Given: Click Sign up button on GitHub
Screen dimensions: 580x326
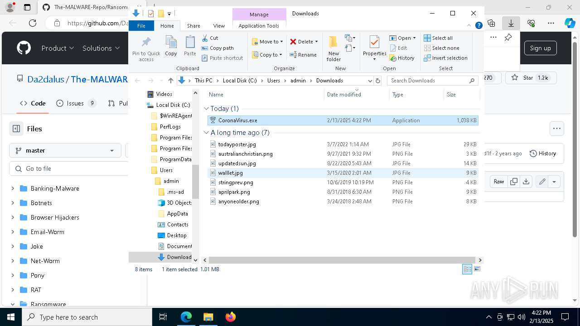Looking at the screenshot, I should (540, 48).
